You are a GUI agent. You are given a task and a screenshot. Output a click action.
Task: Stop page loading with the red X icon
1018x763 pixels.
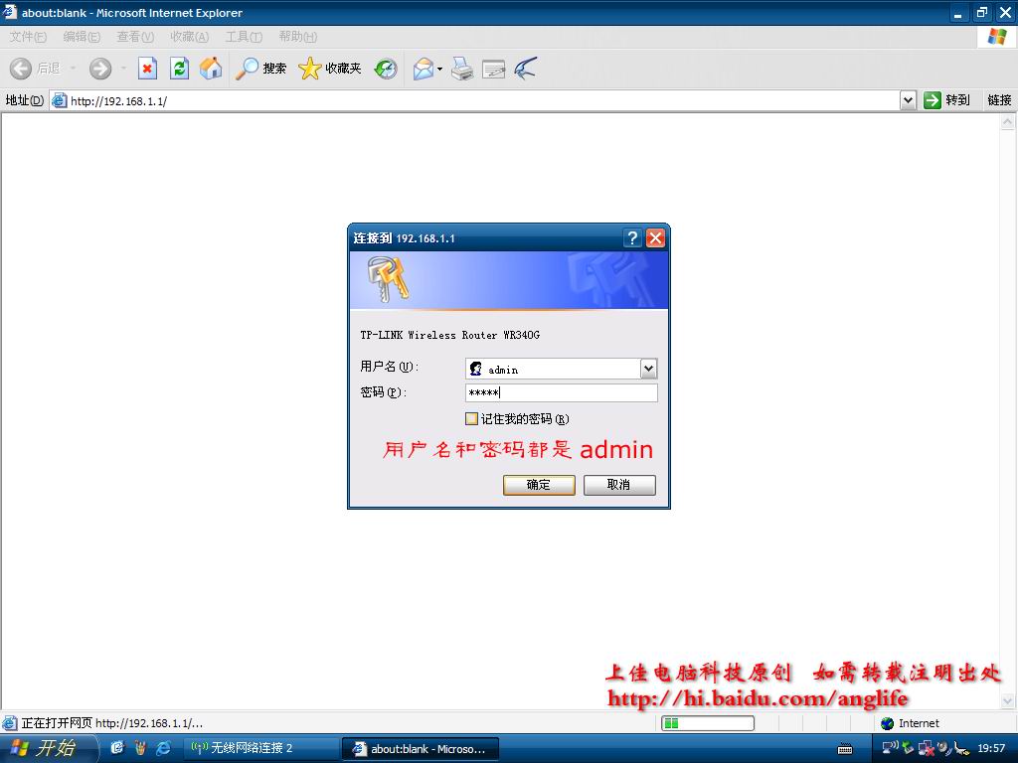pos(147,69)
